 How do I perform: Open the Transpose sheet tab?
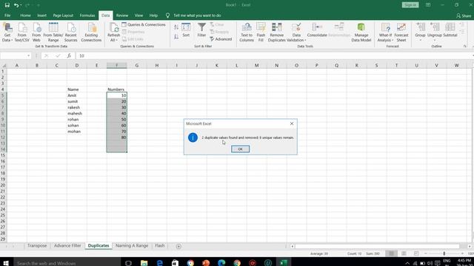[x=37, y=246]
